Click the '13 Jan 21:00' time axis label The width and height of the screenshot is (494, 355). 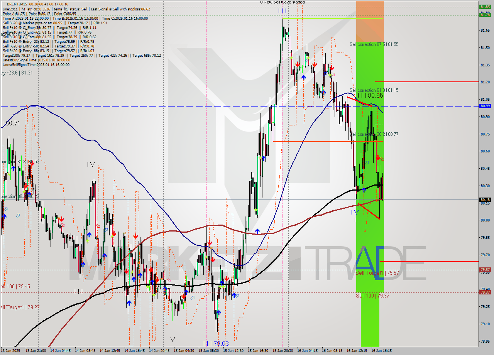click(36, 351)
